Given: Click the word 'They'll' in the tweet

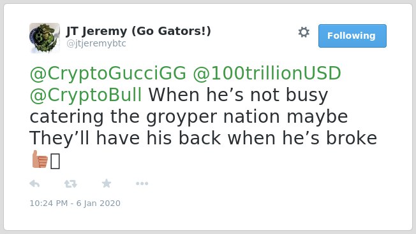Looking at the screenshot, I should pos(59,139).
